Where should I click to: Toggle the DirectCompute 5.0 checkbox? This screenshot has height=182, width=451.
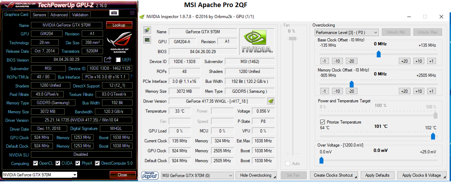point(98,163)
